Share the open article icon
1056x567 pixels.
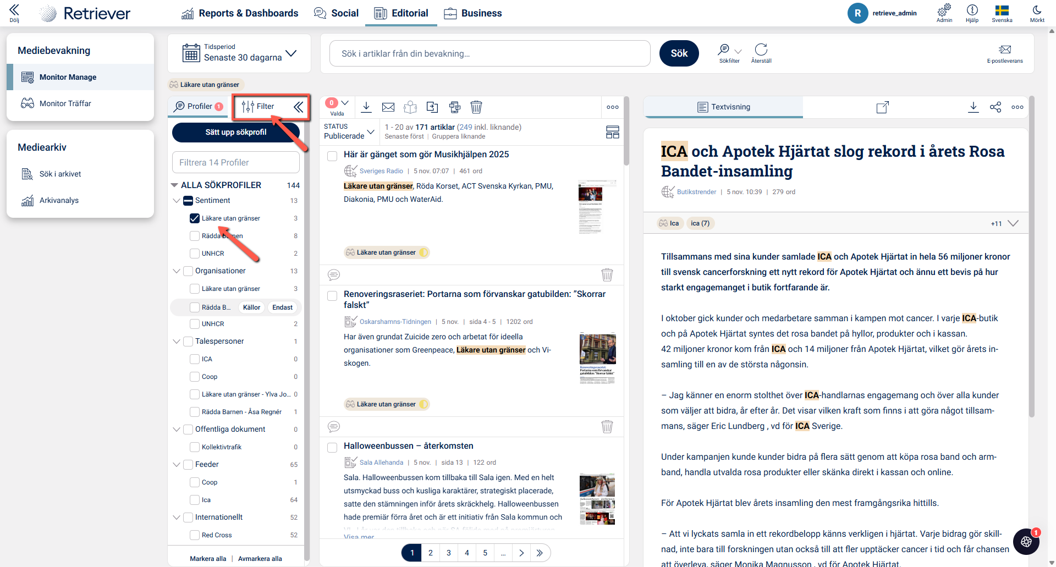(996, 107)
